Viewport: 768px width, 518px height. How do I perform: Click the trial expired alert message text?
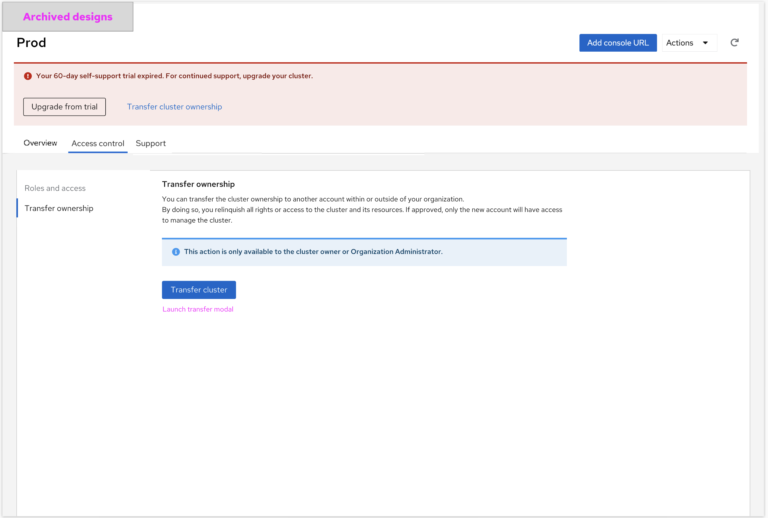174,76
